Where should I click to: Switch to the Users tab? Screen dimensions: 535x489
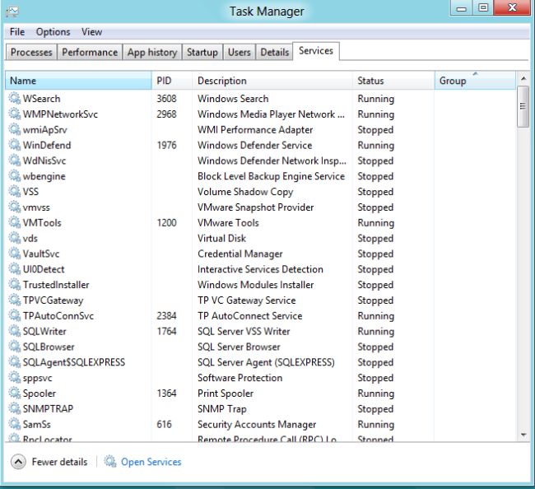point(240,52)
